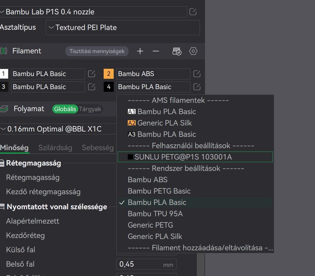Edit filament 2 Bambu ABS preset icon

[197, 74]
